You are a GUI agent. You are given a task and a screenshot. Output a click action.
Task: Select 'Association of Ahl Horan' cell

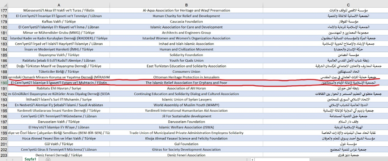(186, 88)
